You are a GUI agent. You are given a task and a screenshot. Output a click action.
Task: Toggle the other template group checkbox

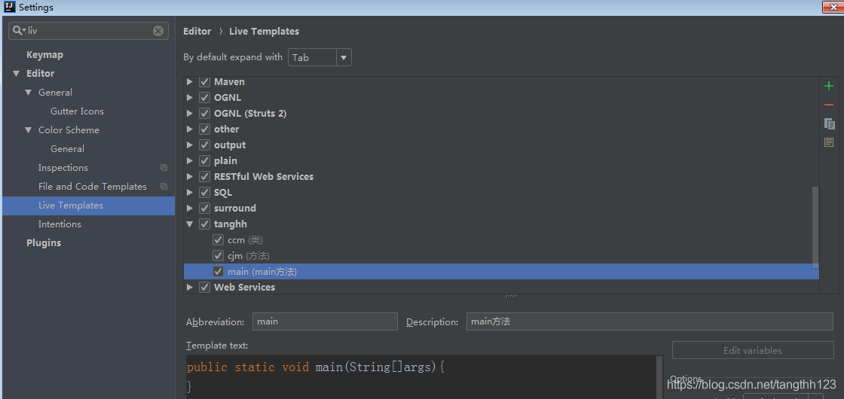[204, 129]
